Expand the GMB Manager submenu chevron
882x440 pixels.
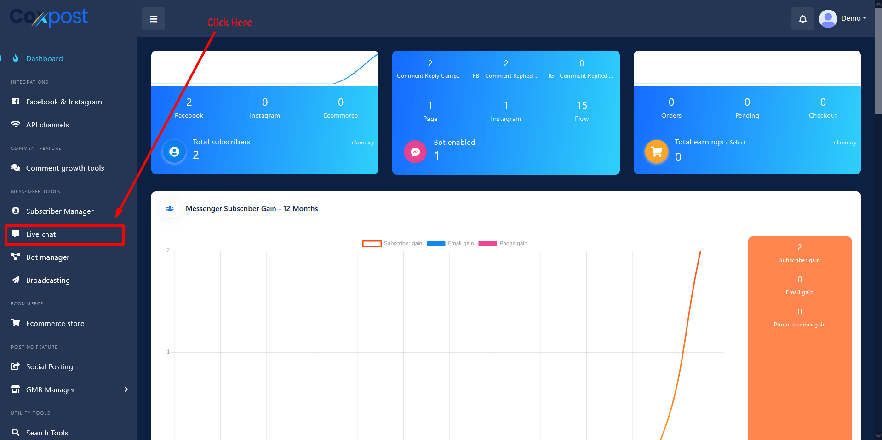(126, 389)
